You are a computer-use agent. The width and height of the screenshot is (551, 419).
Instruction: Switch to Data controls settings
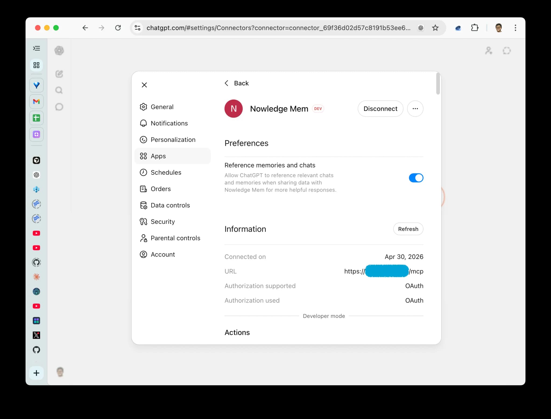click(172, 205)
